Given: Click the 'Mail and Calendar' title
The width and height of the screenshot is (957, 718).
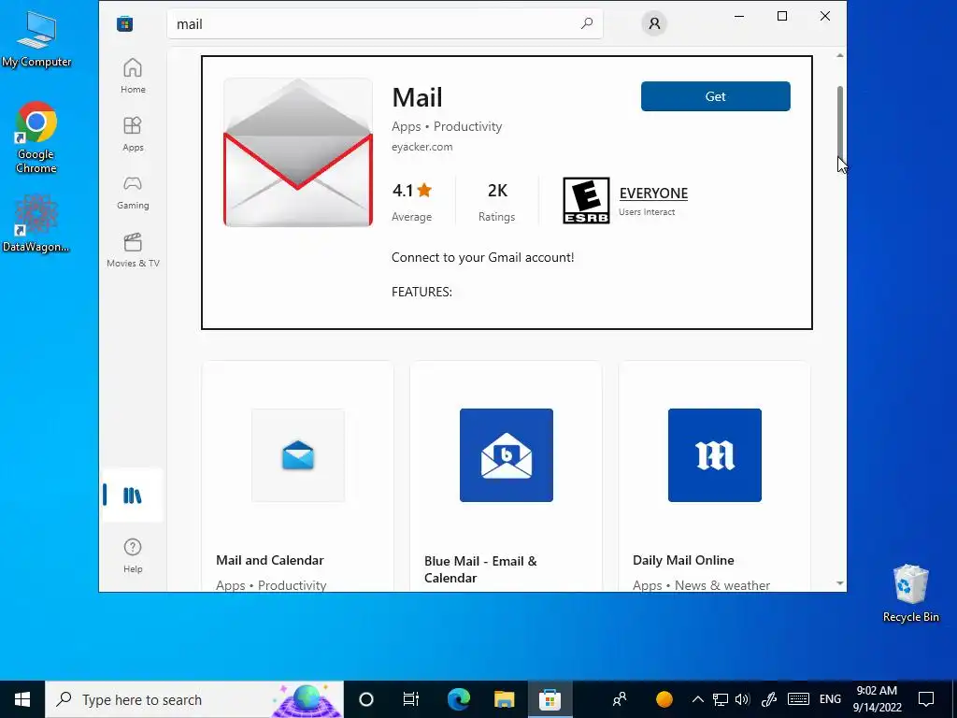Looking at the screenshot, I should 270,560.
